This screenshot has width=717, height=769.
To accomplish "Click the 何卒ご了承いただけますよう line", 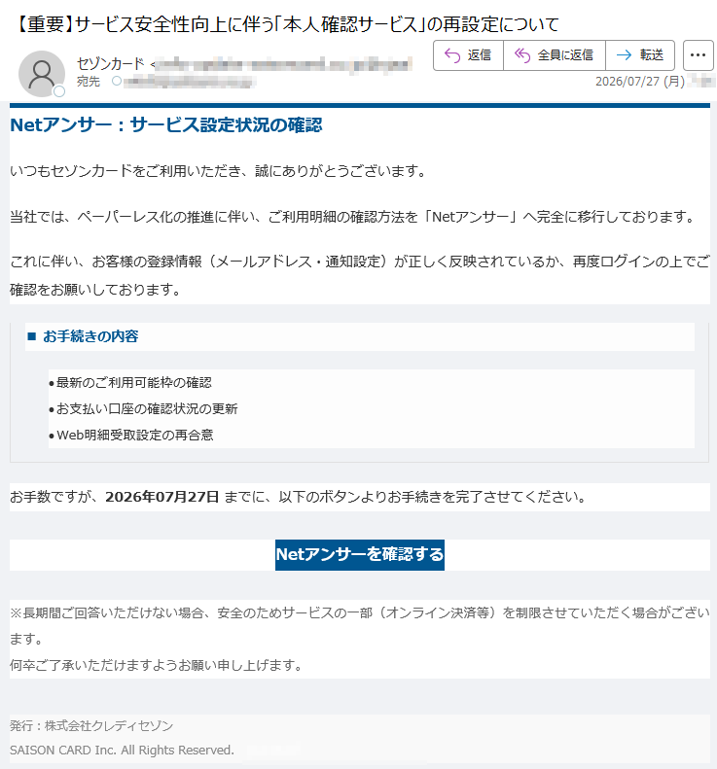I will tap(156, 666).
